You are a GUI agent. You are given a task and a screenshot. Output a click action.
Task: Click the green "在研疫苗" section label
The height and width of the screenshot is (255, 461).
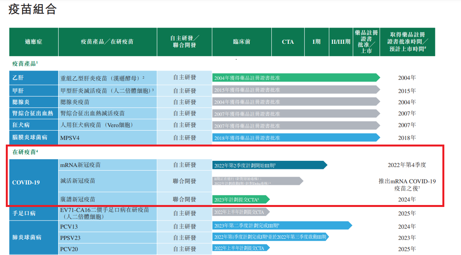click(x=25, y=152)
